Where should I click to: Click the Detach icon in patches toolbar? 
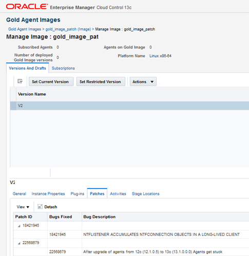(40, 207)
